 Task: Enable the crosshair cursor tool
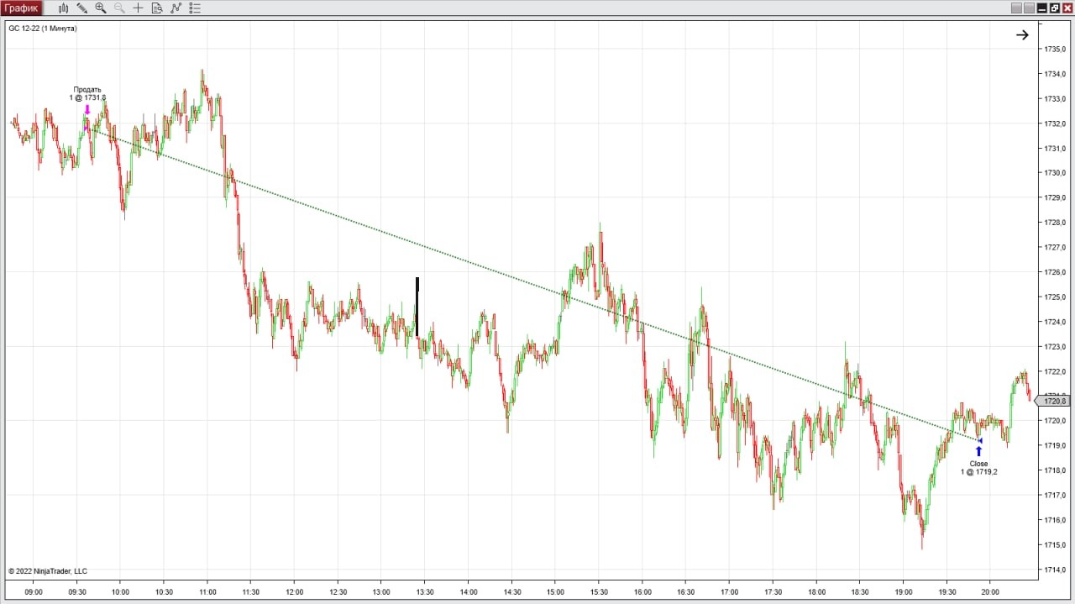click(139, 8)
